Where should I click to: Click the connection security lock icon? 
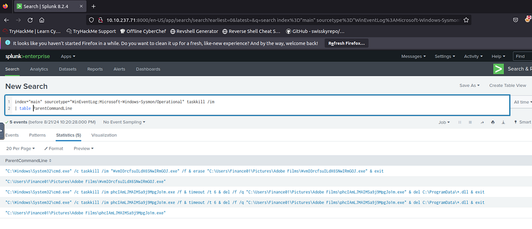(100, 20)
